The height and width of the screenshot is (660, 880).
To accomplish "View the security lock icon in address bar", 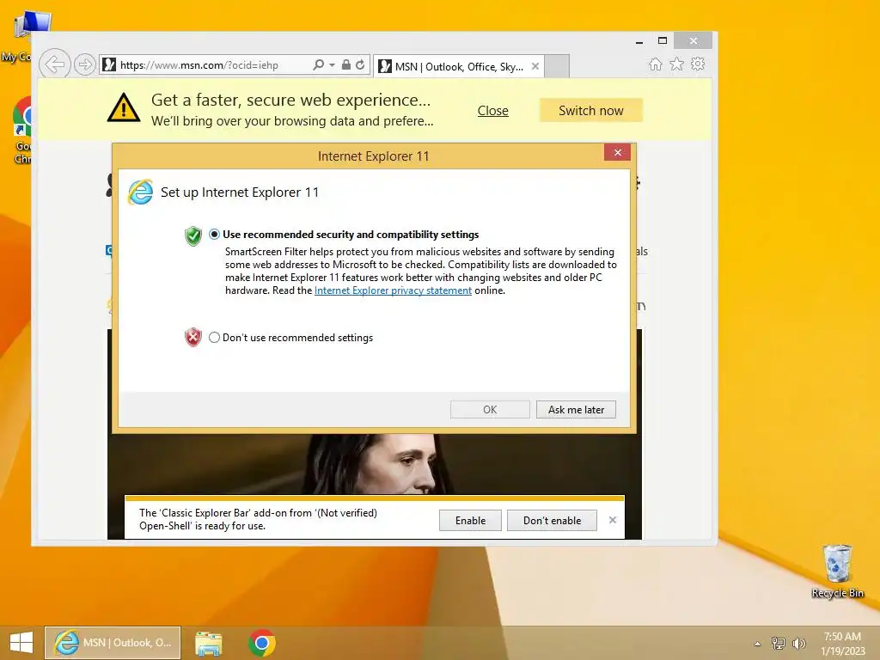I will (x=346, y=64).
